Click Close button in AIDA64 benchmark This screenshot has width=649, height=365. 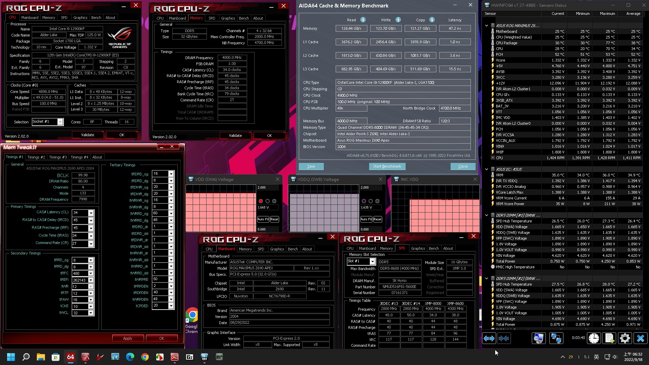tap(463, 166)
